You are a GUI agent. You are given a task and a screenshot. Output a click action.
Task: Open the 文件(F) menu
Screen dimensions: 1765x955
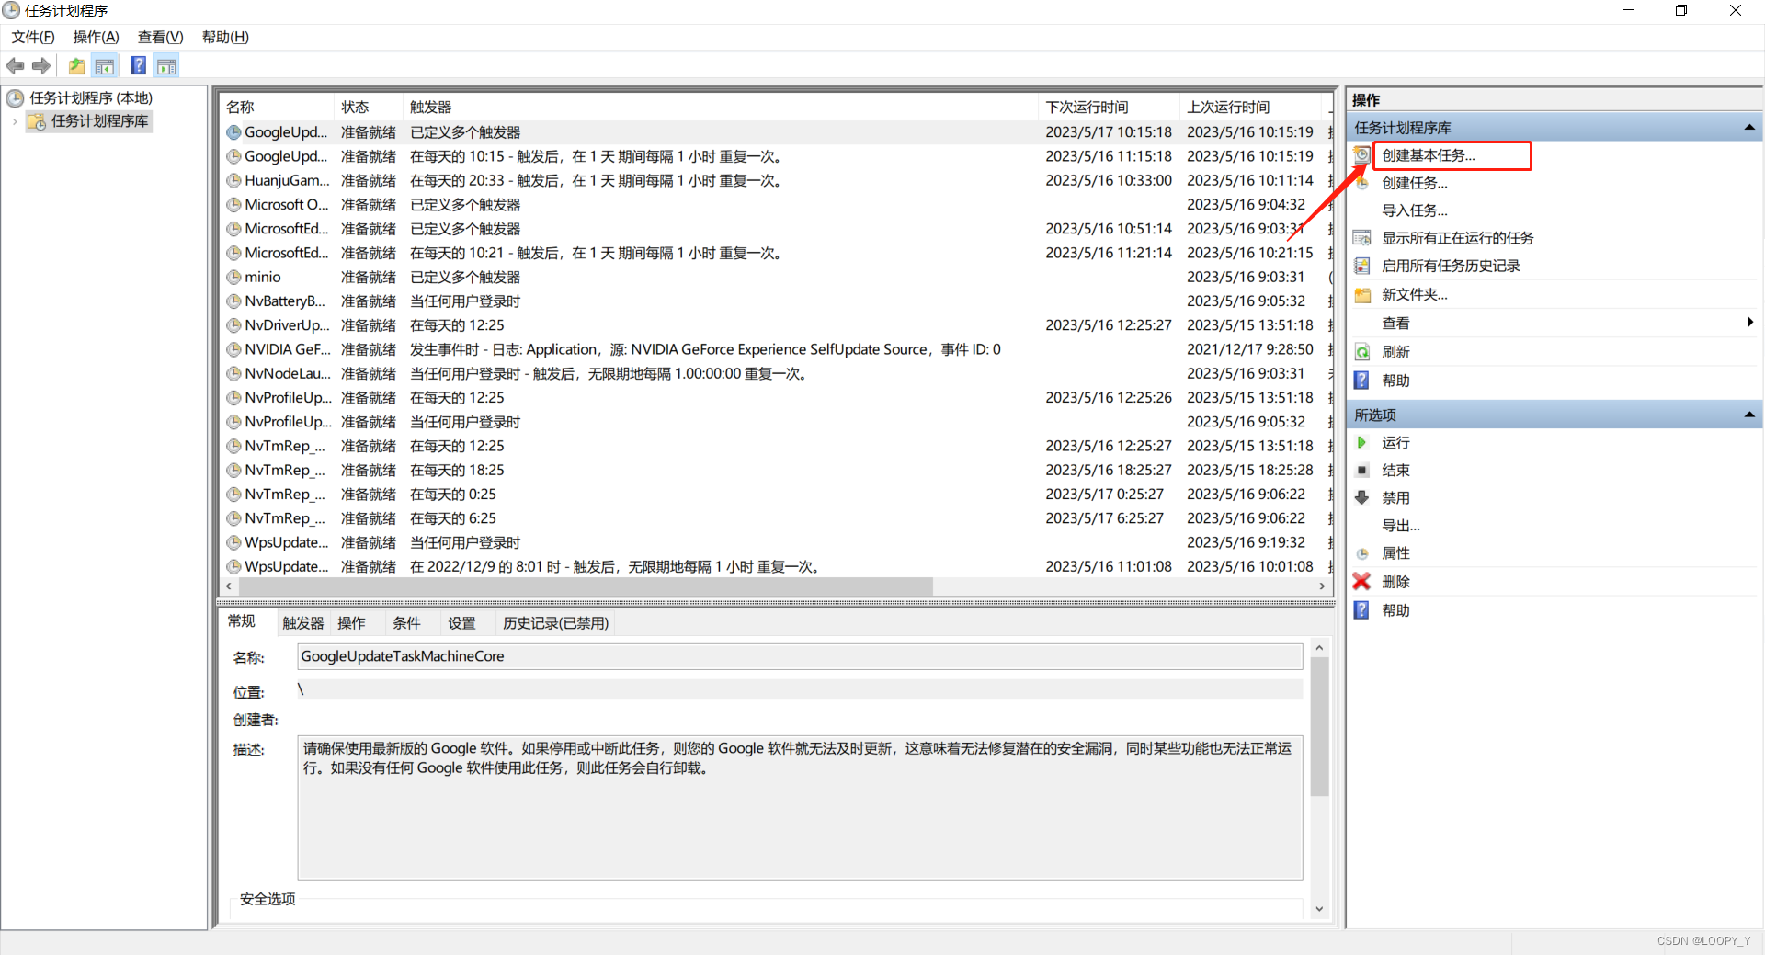click(33, 37)
